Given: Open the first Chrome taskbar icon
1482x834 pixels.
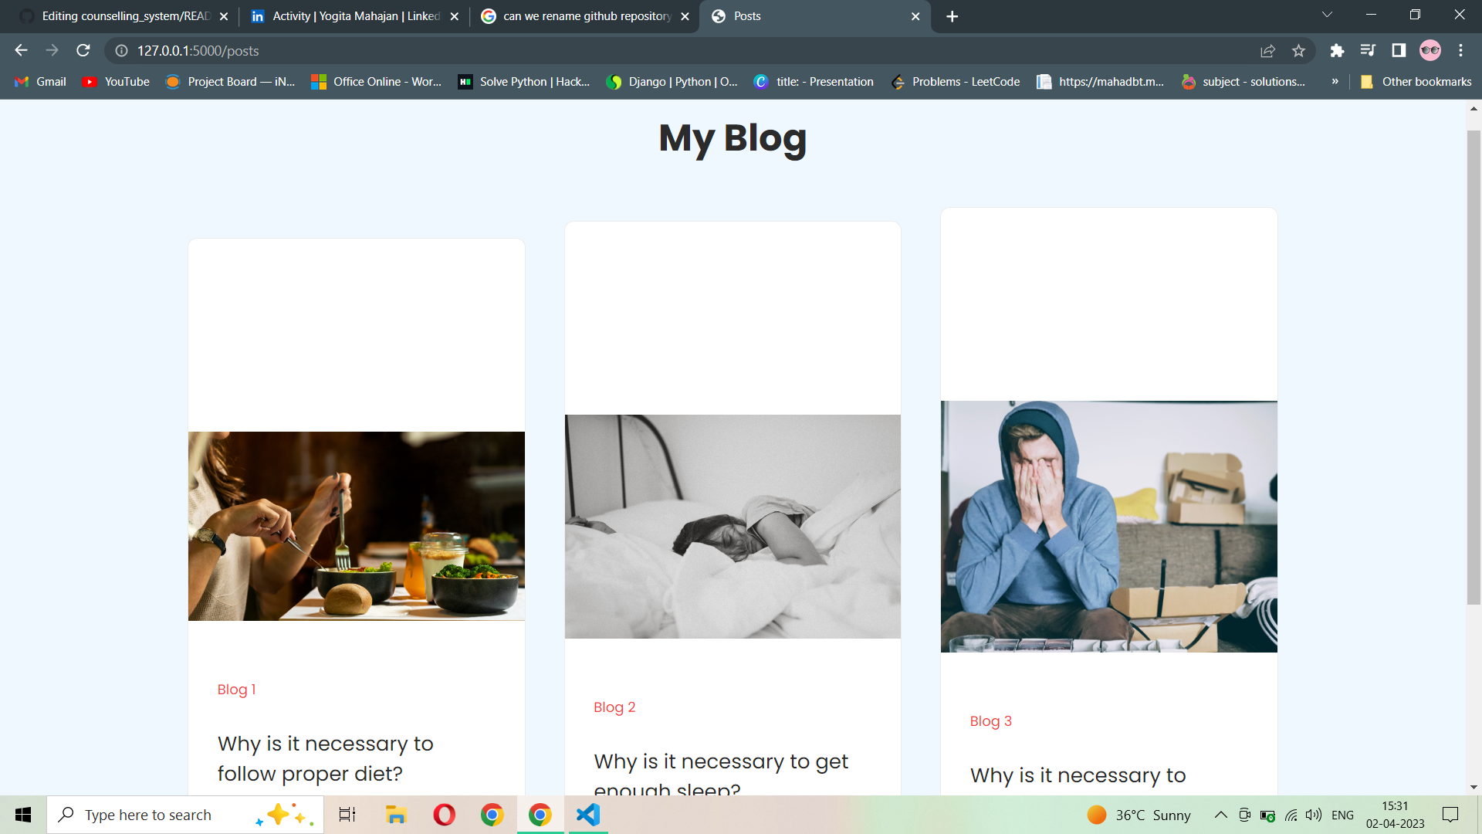Looking at the screenshot, I should pyautogui.click(x=492, y=815).
